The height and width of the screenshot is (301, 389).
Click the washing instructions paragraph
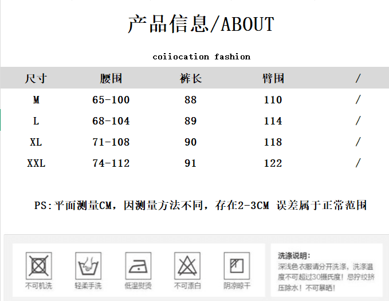point(326,277)
